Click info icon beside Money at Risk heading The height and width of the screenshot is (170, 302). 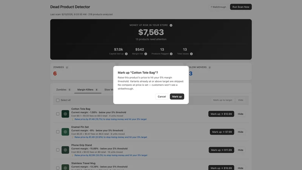tap(171, 25)
